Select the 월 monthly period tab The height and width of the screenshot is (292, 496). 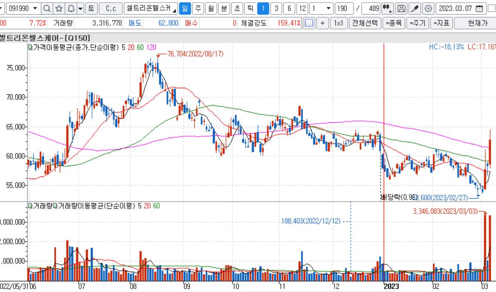click(x=211, y=9)
